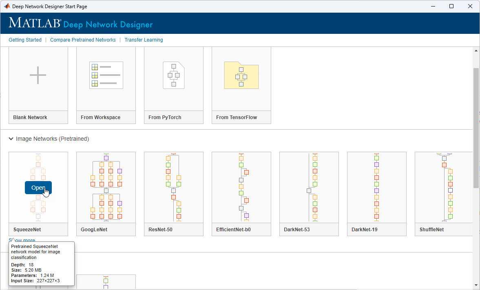Screen dimensions: 480x290
Task: Select the EfficientNet-b0 network diagram
Action: (241, 187)
